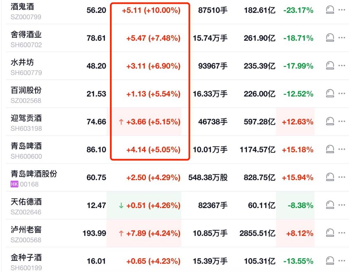Open Hong Kong listed 青岛啤酒股份
Viewport: 349px width, 272px height.
pos(34,174)
